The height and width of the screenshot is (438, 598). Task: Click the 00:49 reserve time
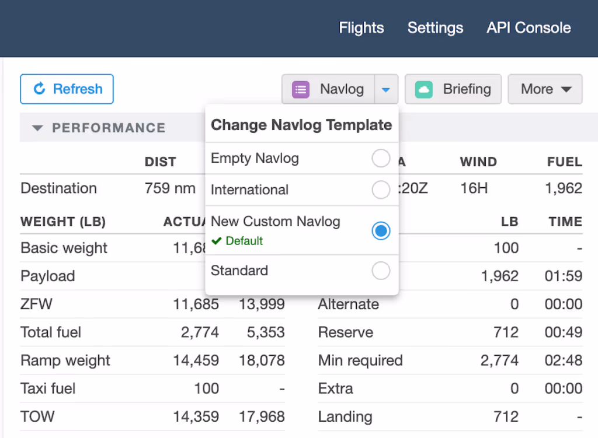click(564, 332)
